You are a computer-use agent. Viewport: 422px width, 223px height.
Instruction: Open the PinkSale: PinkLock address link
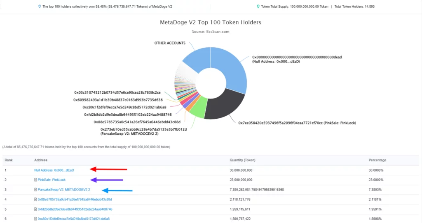[x=52, y=179]
